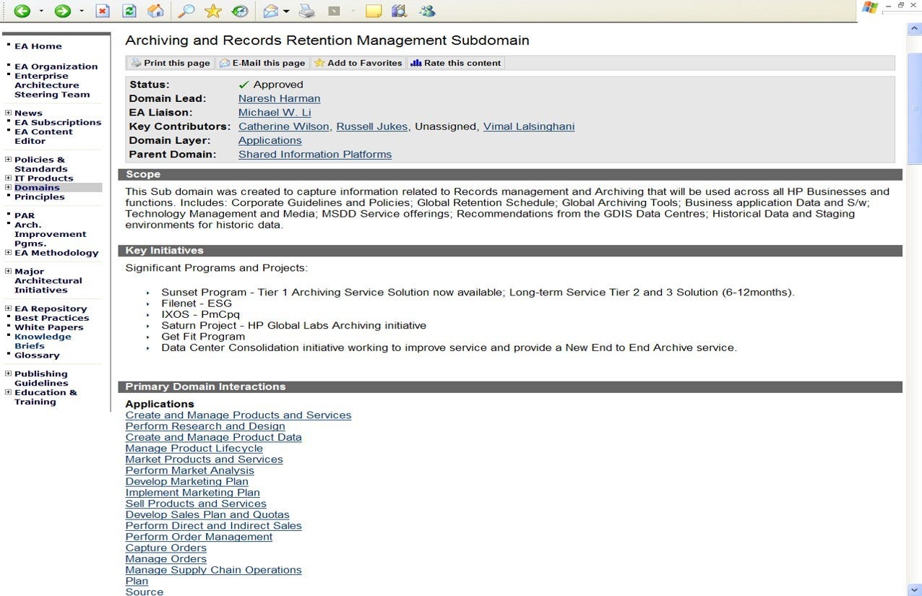922x596 pixels.
Task: Open EA Content Editor sidebar item
Action: [43, 136]
